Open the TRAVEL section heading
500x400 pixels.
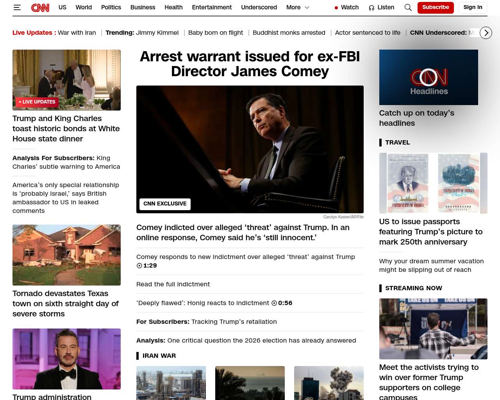pyautogui.click(x=398, y=143)
